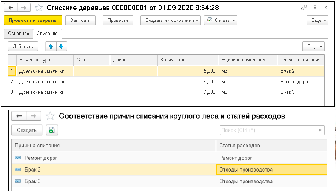Open the Создать на основании dropdown

tap(170, 20)
